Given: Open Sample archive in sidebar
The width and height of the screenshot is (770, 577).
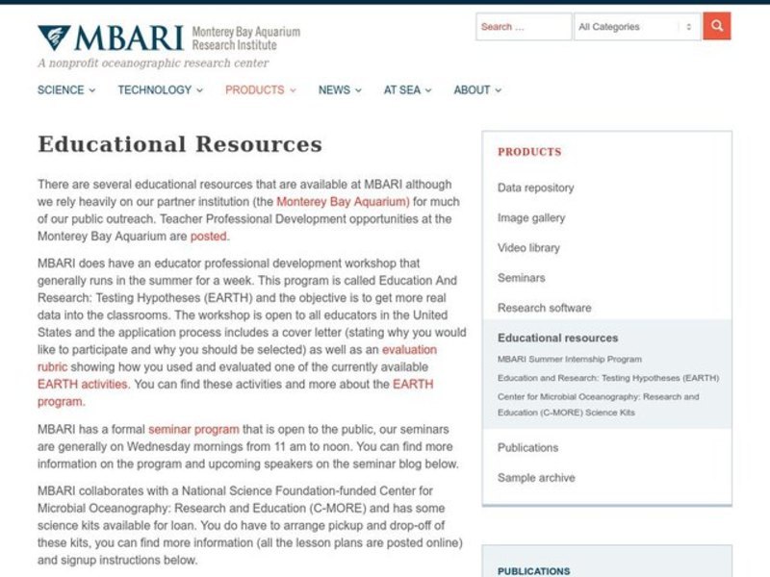Looking at the screenshot, I should tap(536, 478).
